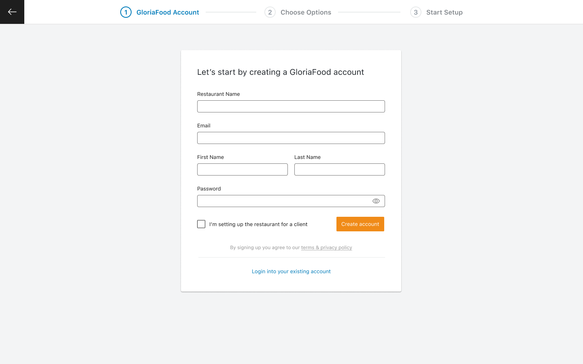Image resolution: width=583 pixels, height=364 pixels.
Task: Select the GloriaFood Account step label
Action: point(168,12)
